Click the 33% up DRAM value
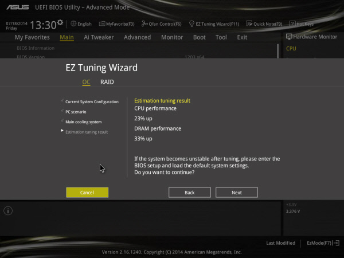Viewport: 344px width, 258px height. coord(143,139)
